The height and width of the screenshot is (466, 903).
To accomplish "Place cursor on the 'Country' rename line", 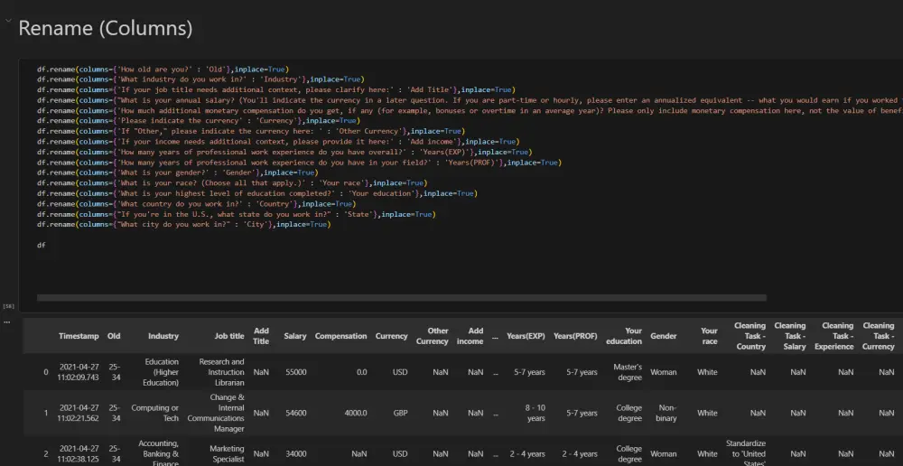I will point(196,204).
